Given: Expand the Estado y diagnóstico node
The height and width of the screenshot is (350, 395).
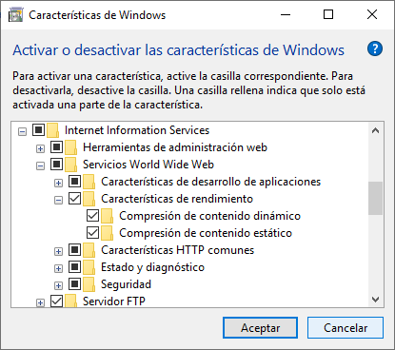Looking at the screenshot, I should coord(58,268).
